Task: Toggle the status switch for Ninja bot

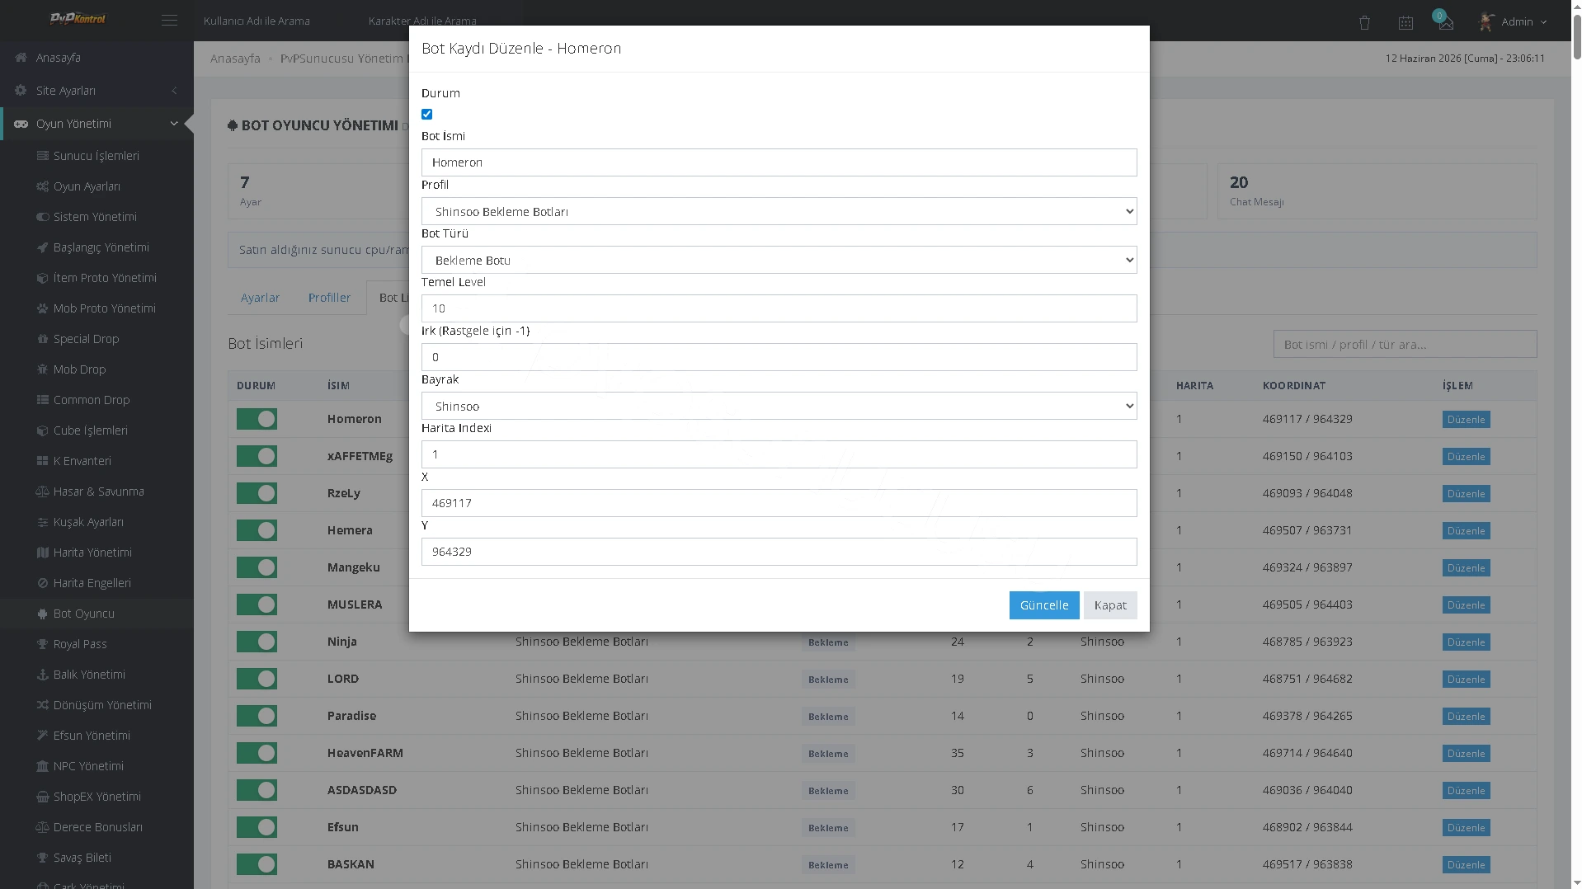Action: tap(257, 642)
